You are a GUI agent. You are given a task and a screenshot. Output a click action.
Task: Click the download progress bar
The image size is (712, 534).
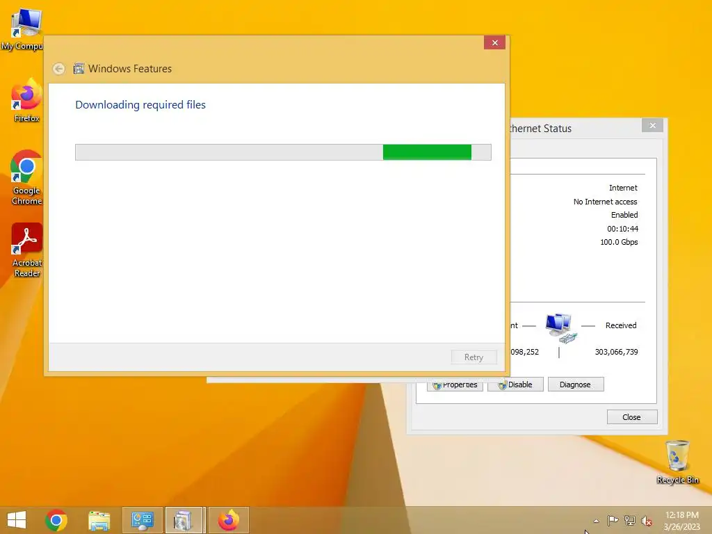click(283, 152)
